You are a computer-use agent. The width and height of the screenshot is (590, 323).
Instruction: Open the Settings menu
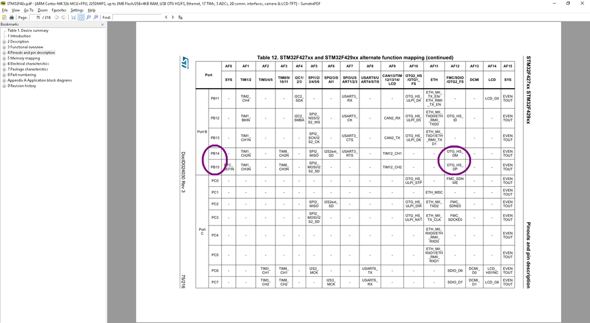[x=77, y=10]
